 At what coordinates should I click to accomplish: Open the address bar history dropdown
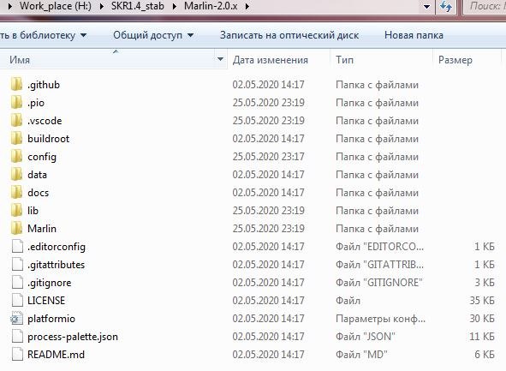(x=426, y=7)
